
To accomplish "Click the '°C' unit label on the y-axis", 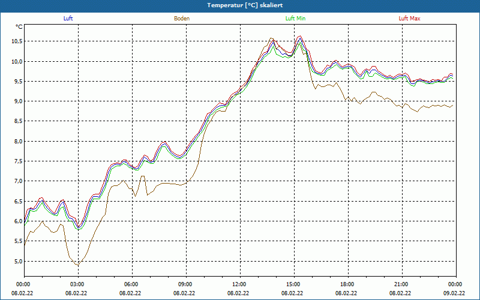I will click(x=19, y=27).
